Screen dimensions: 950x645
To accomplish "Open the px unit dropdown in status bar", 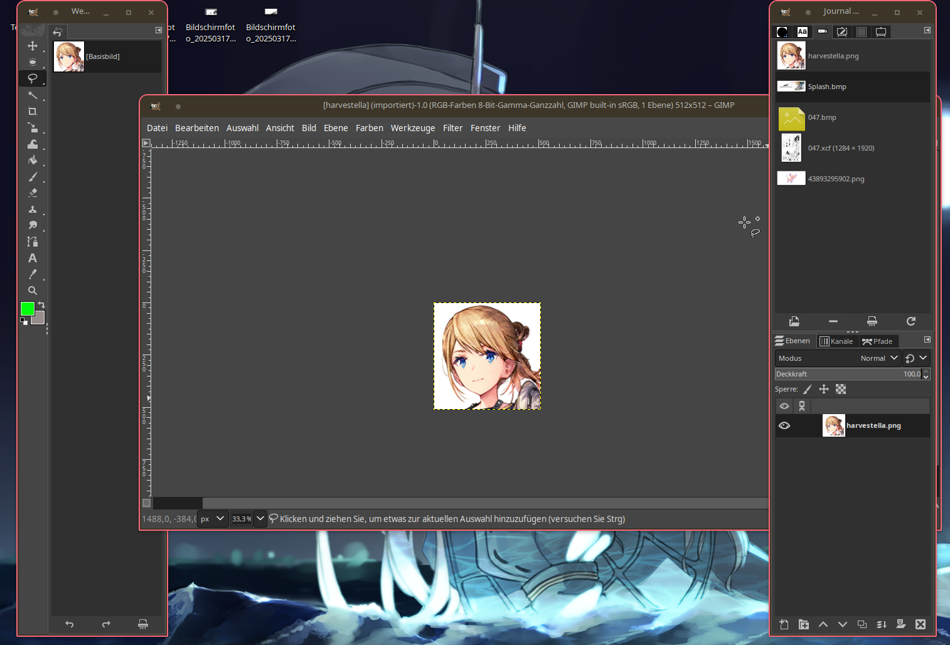I will tap(213, 519).
